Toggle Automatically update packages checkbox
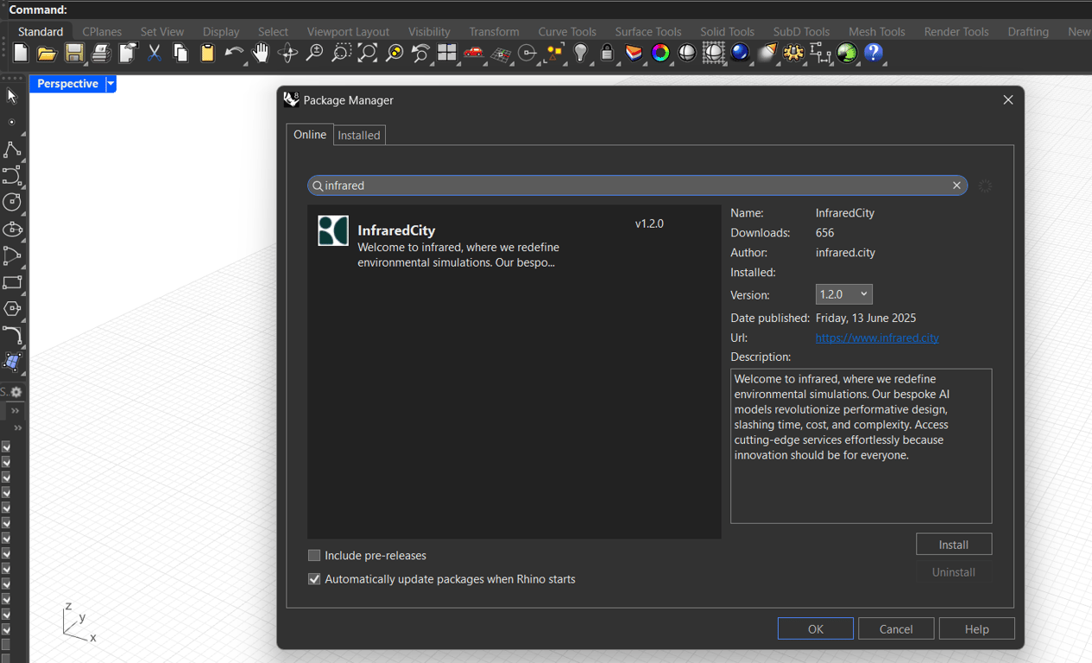 (314, 579)
